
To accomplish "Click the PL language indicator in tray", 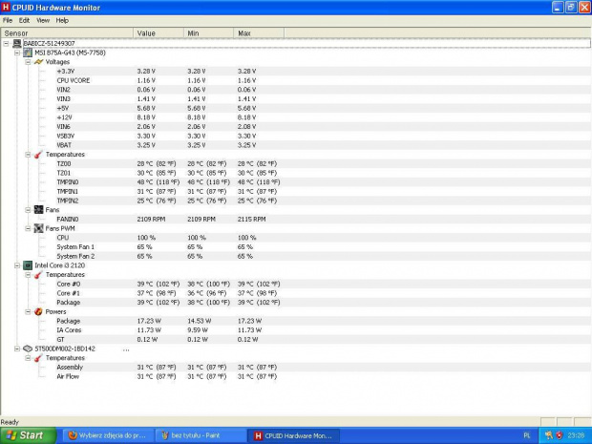I will [x=527, y=435].
